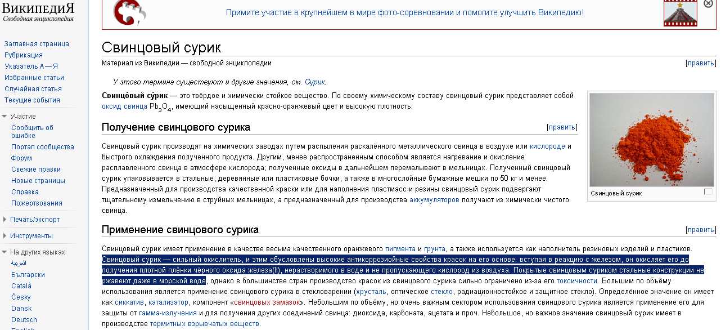Open Заглавная страница from the sidebar
The height and width of the screenshot is (330, 721).
[37, 44]
